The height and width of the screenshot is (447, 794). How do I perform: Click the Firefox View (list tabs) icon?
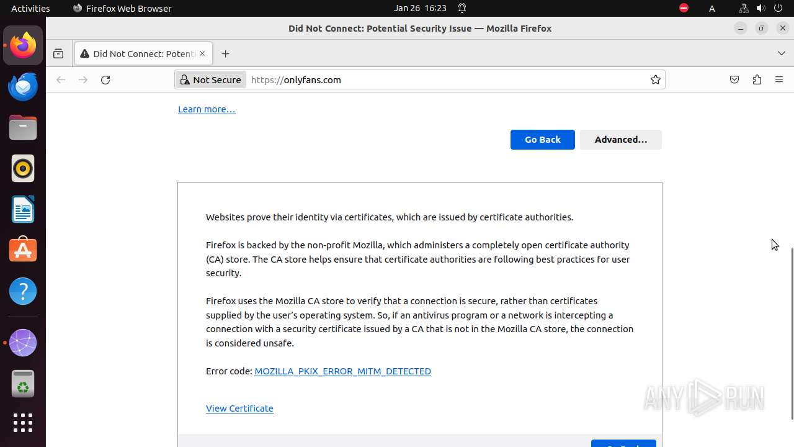(x=58, y=54)
